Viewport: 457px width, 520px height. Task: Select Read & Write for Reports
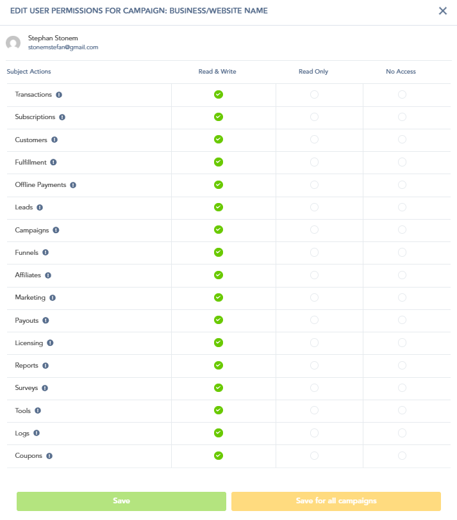(218, 365)
